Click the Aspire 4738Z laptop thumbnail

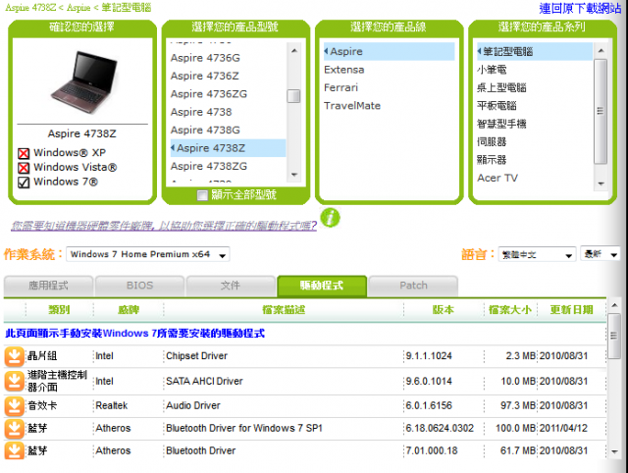pos(83,82)
